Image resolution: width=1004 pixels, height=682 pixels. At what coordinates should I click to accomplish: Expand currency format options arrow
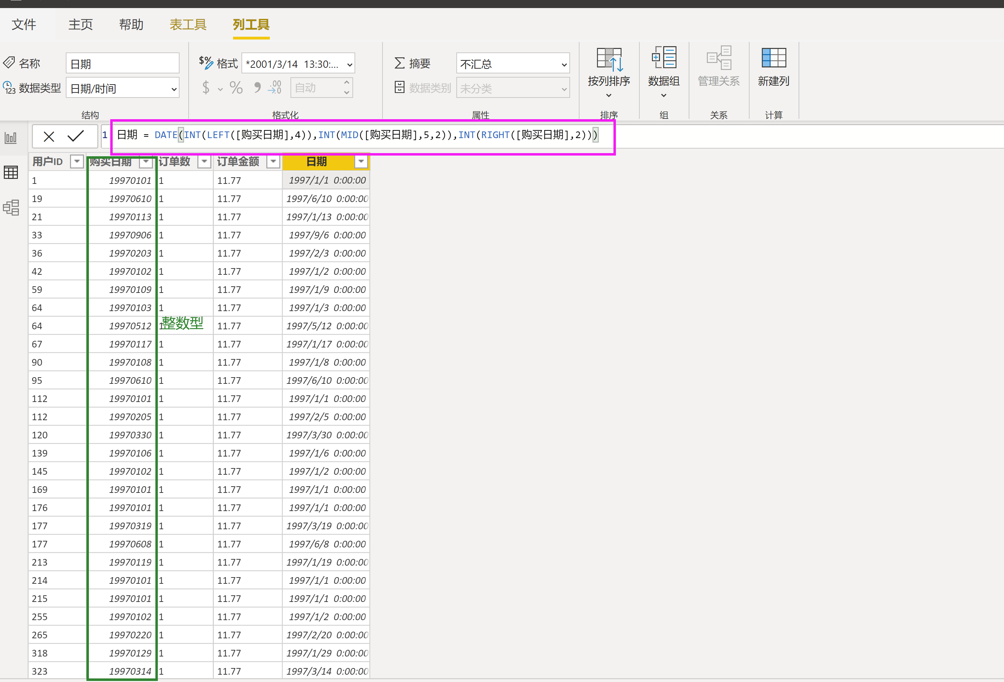click(220, 89)
